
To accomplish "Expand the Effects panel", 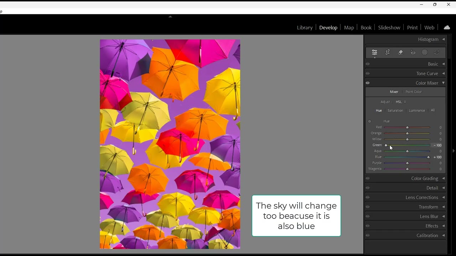I will click(444, 226).
